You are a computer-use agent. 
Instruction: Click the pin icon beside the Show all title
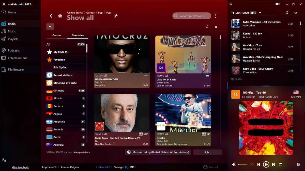pos(116,16)
